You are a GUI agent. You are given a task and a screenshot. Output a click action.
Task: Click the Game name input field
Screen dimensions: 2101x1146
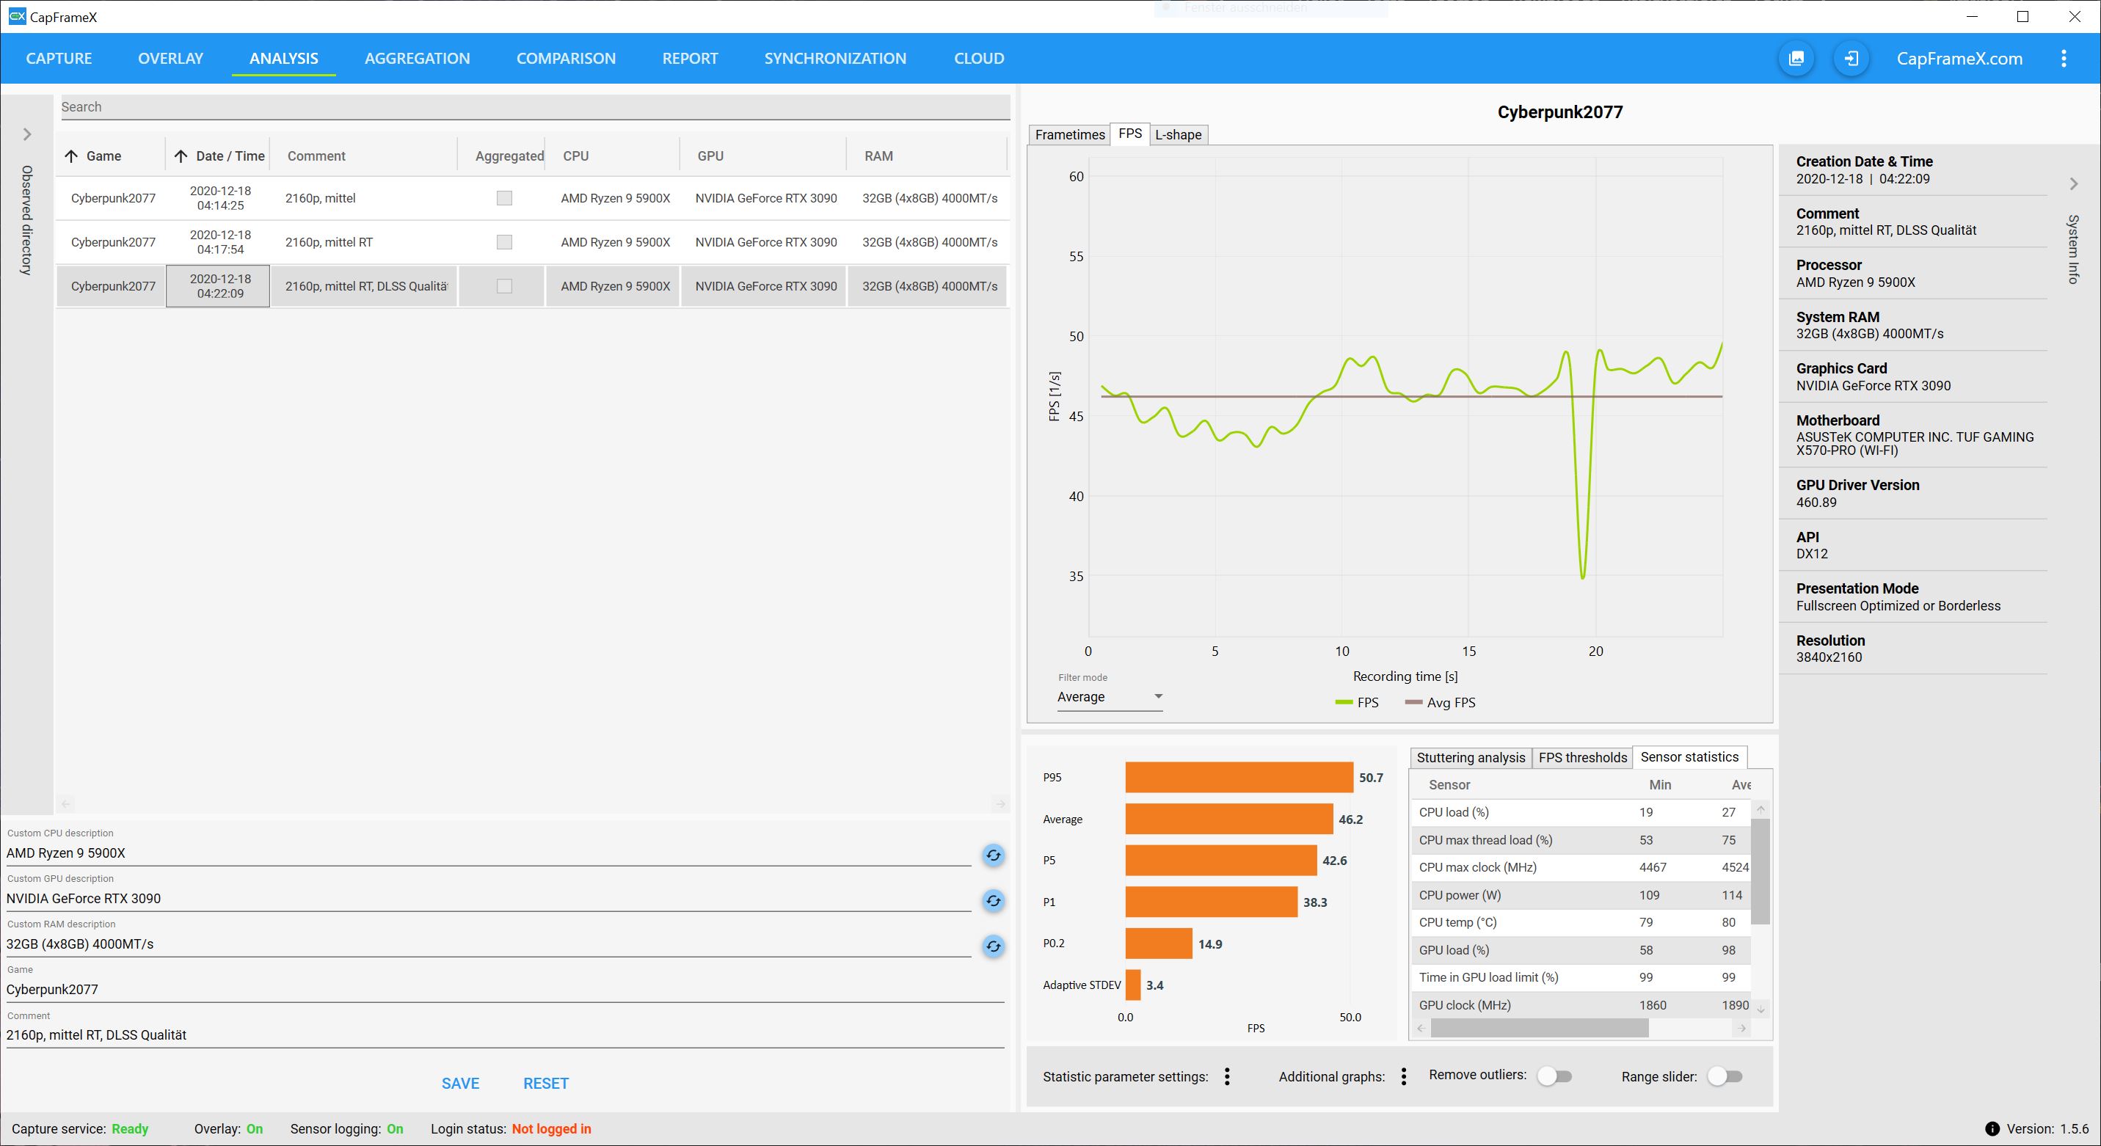[504, 990]
